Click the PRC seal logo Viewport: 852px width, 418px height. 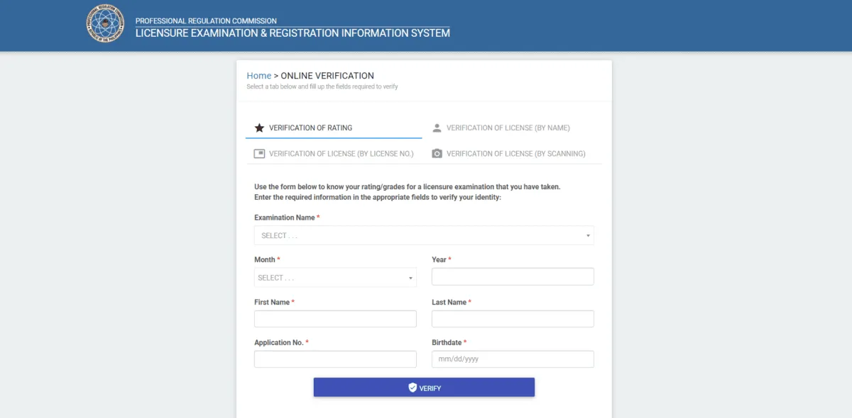[x=105, y=24]
